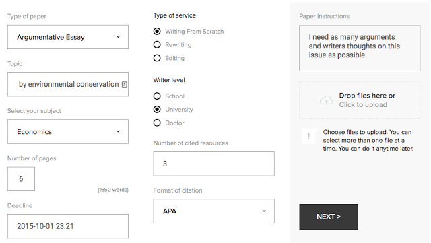The image size is (431, 243).
Task: Click the cloud upload icon
Action: click(x=326, y=100)
